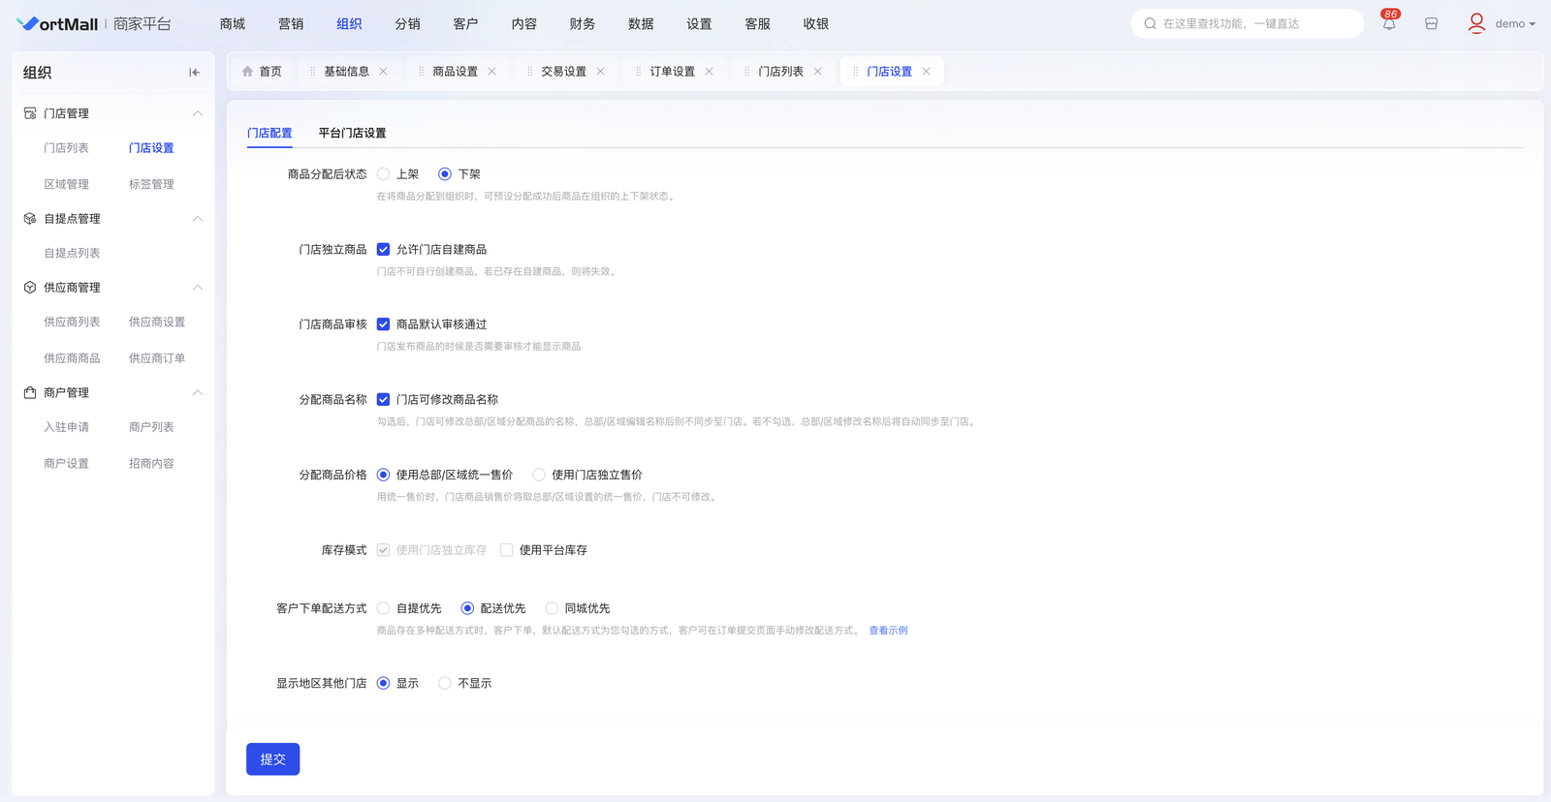
Task: Open the 财务 top menu
Action: tap(582, 24)
